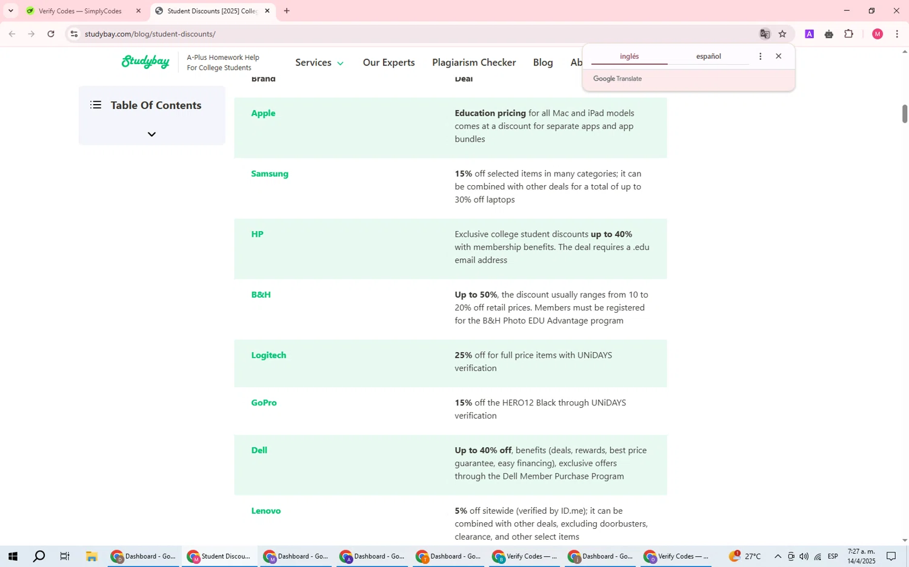Open File Explorer from taskbar
The image size is (909, 567).
92,556
